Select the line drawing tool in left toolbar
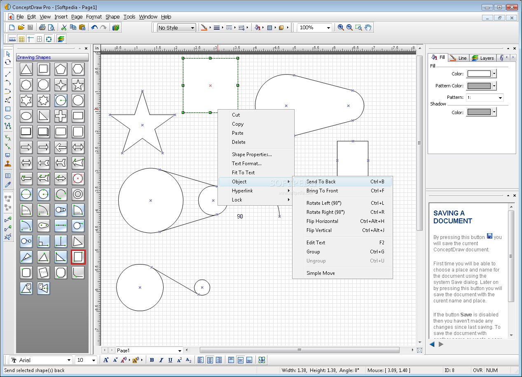 (8, 74)
